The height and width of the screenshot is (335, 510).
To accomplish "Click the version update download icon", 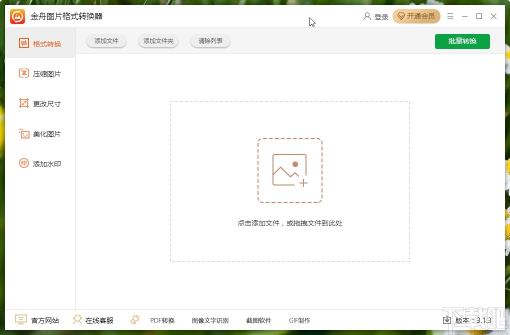I will click(x=446, y=320).
